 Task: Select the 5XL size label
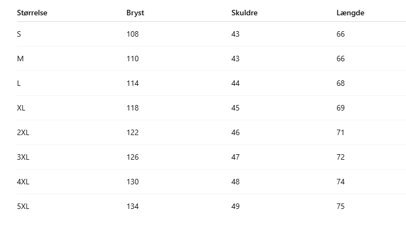point(23,206)
